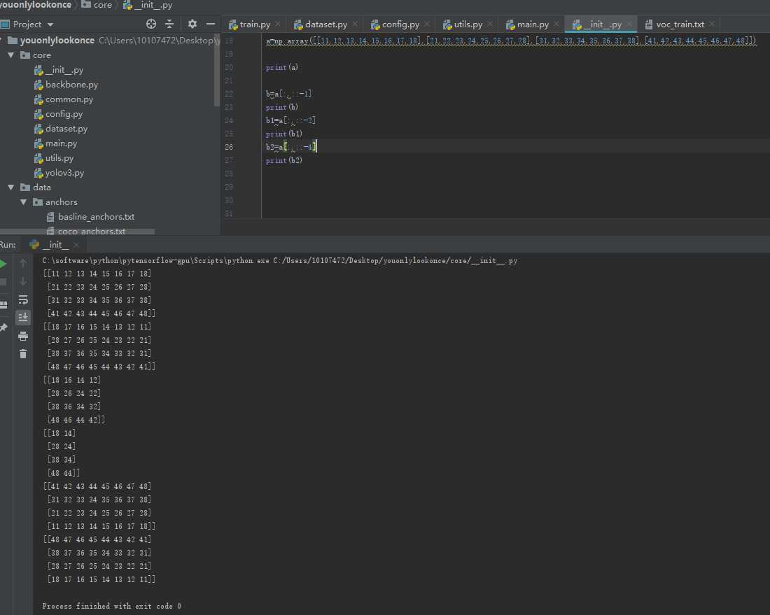Click the Print icon in the Run toolbar
The image size is (770, 615).
(23, 337)
